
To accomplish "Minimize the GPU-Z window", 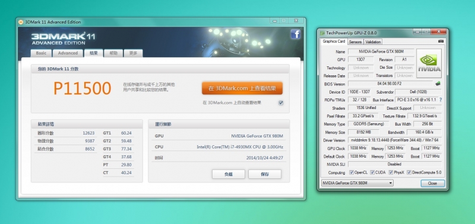I will pos(417,31).
